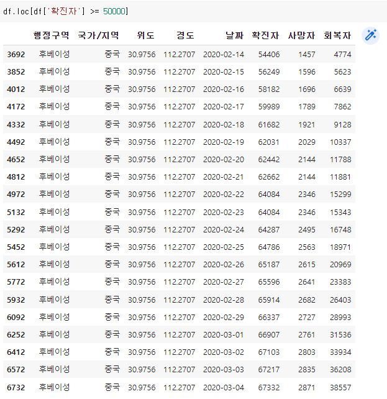This screenshot has height=399, width=387.
Task: Click confirmed cases value 59989
Action: [x=269, y=107]
